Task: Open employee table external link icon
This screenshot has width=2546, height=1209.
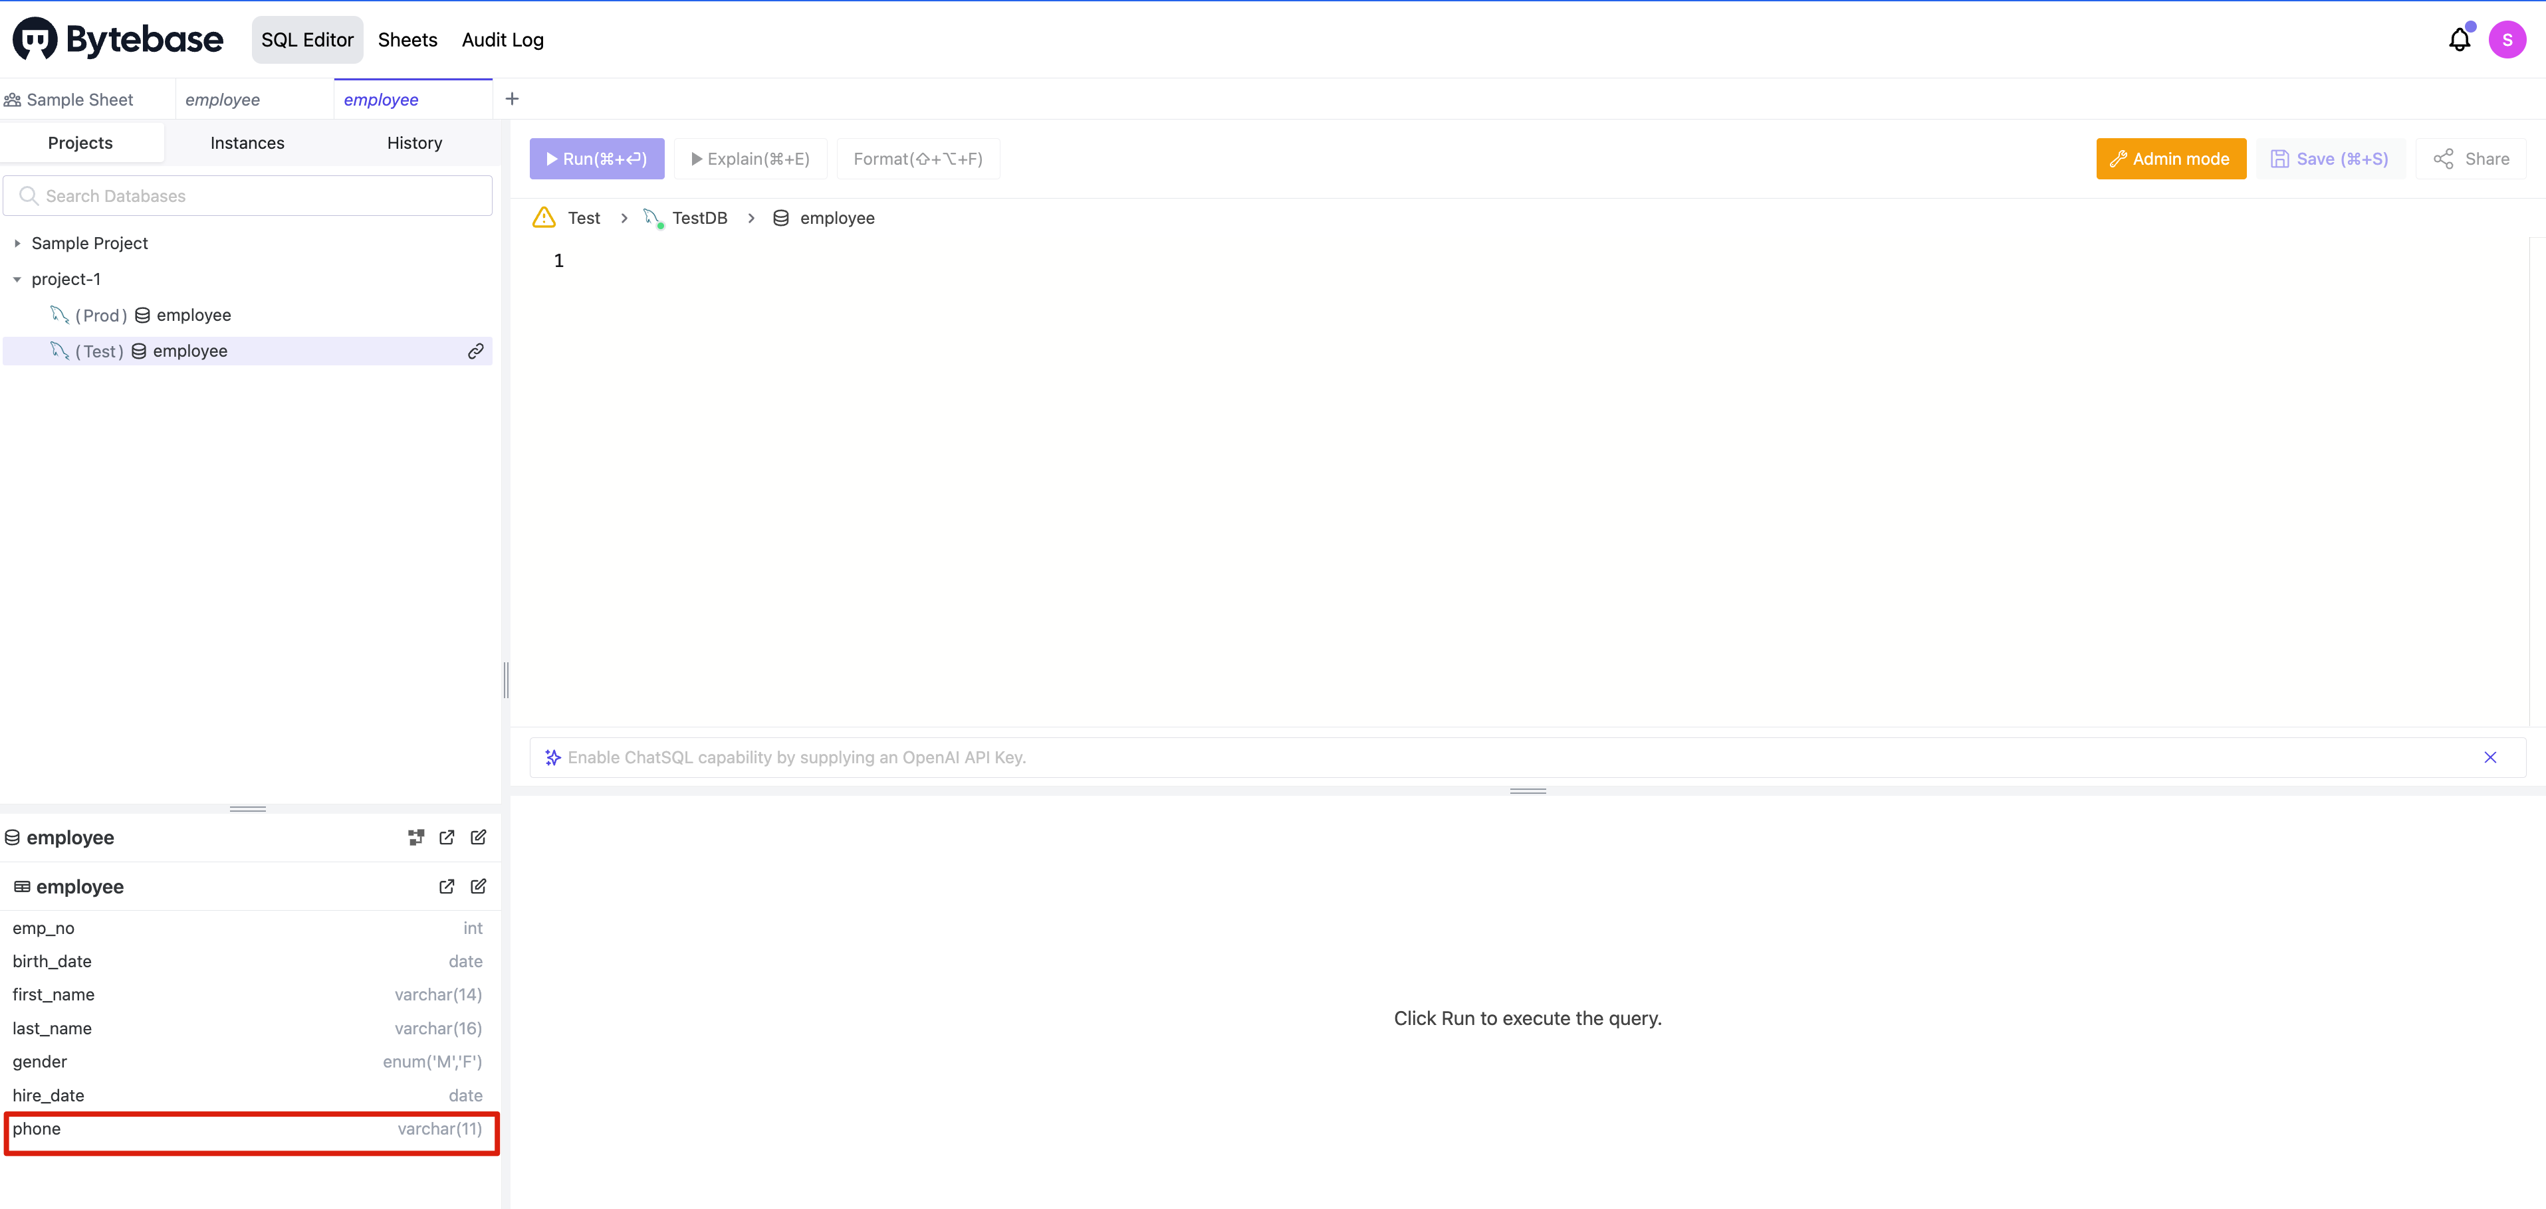Action: (447, 887)
